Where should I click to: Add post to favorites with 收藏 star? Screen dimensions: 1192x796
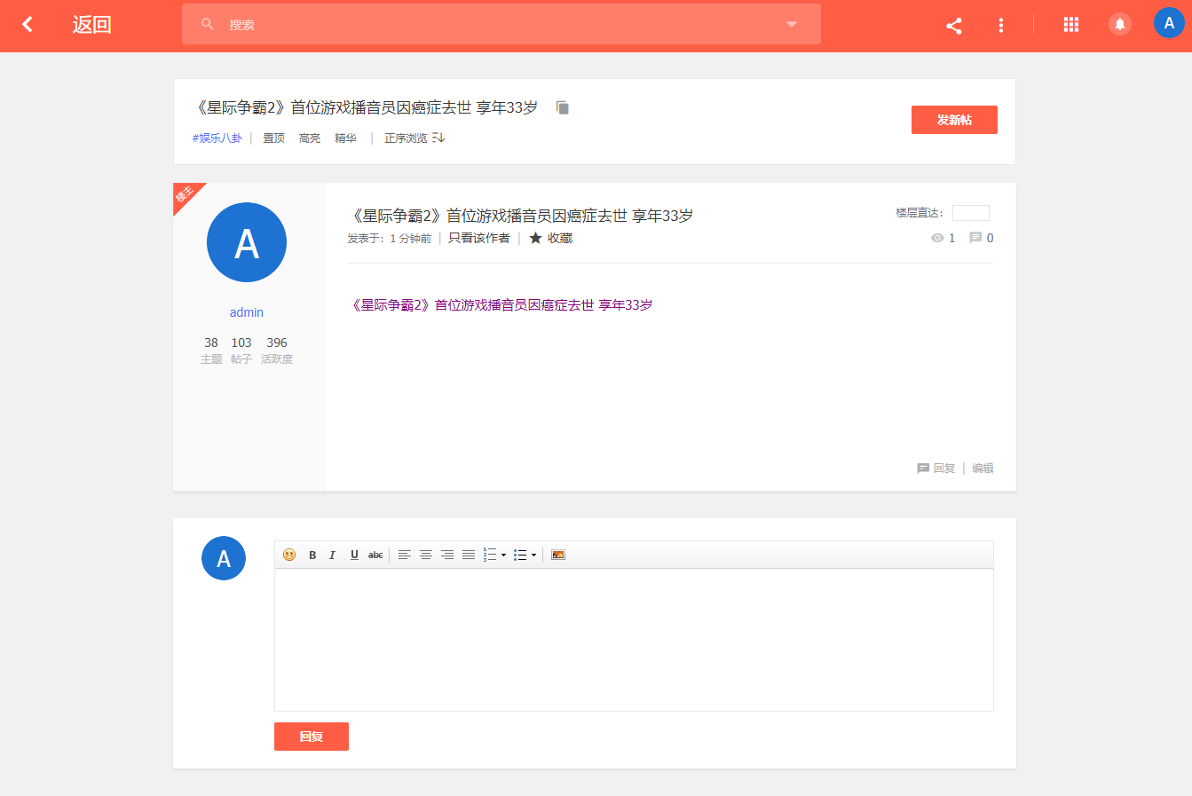551,238
